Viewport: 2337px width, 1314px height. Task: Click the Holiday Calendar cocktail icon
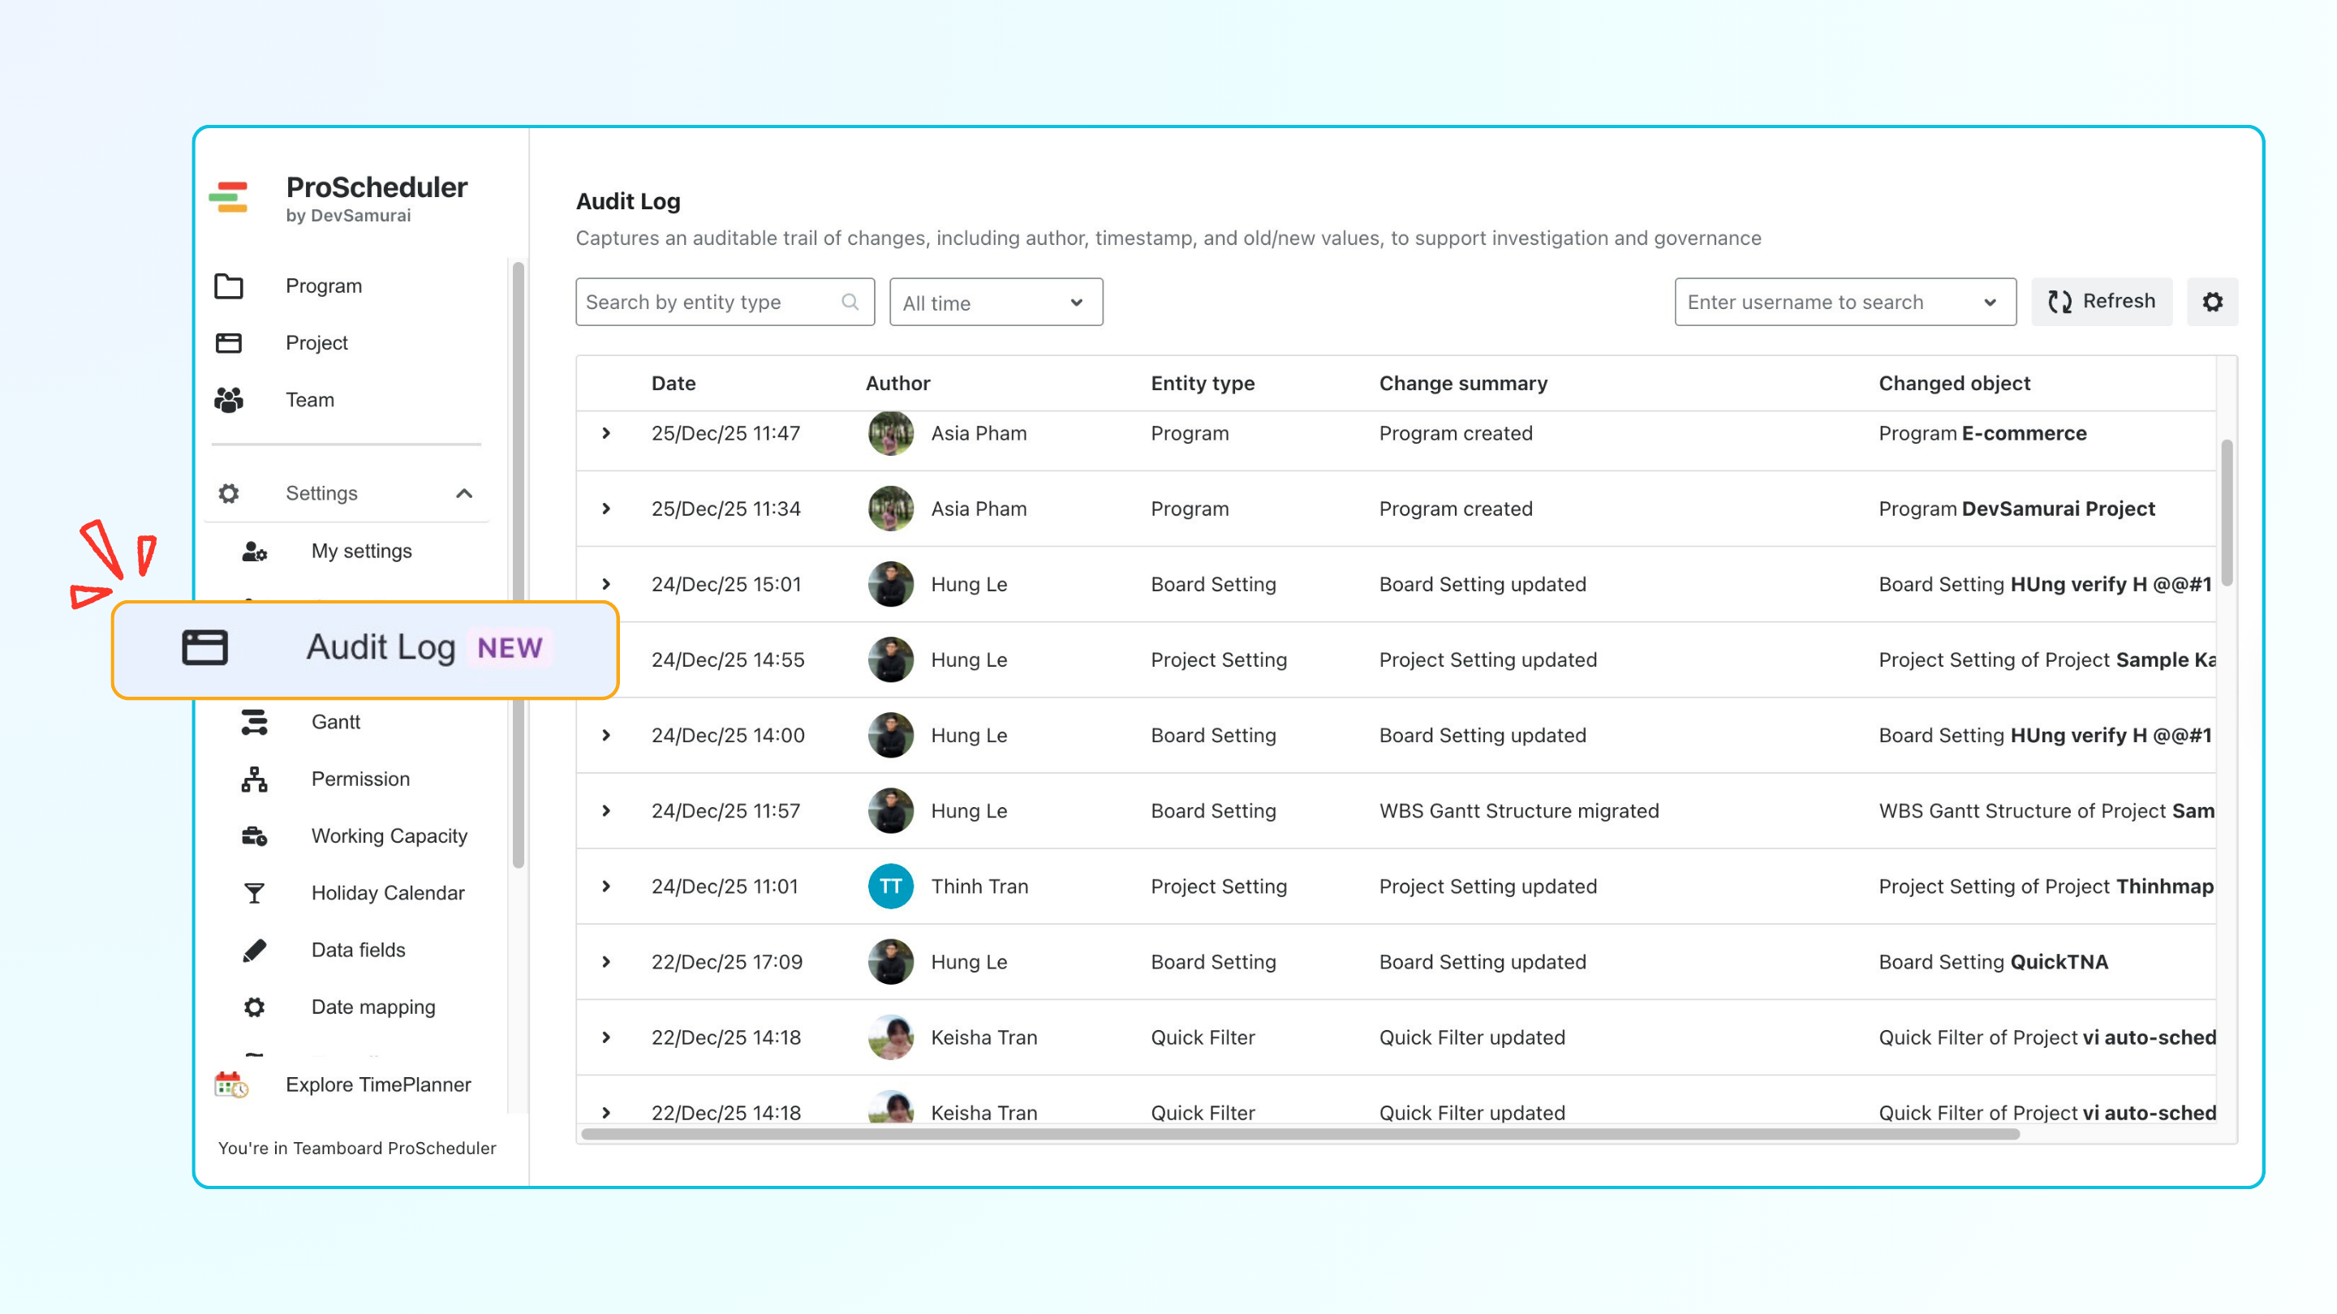click(x=254, y=893)
